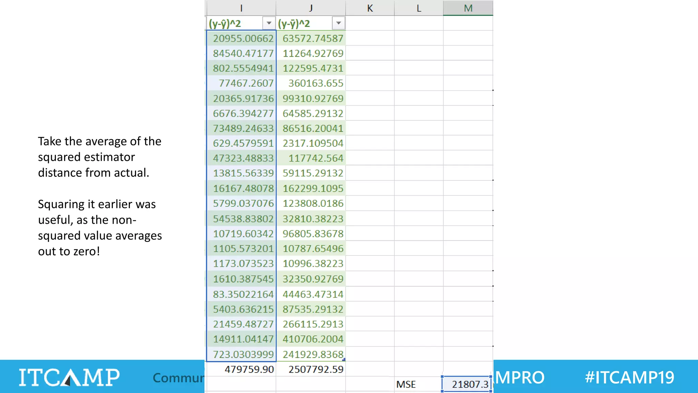
Task: Select cell with value 122595.4731
Action: point(311,68)
